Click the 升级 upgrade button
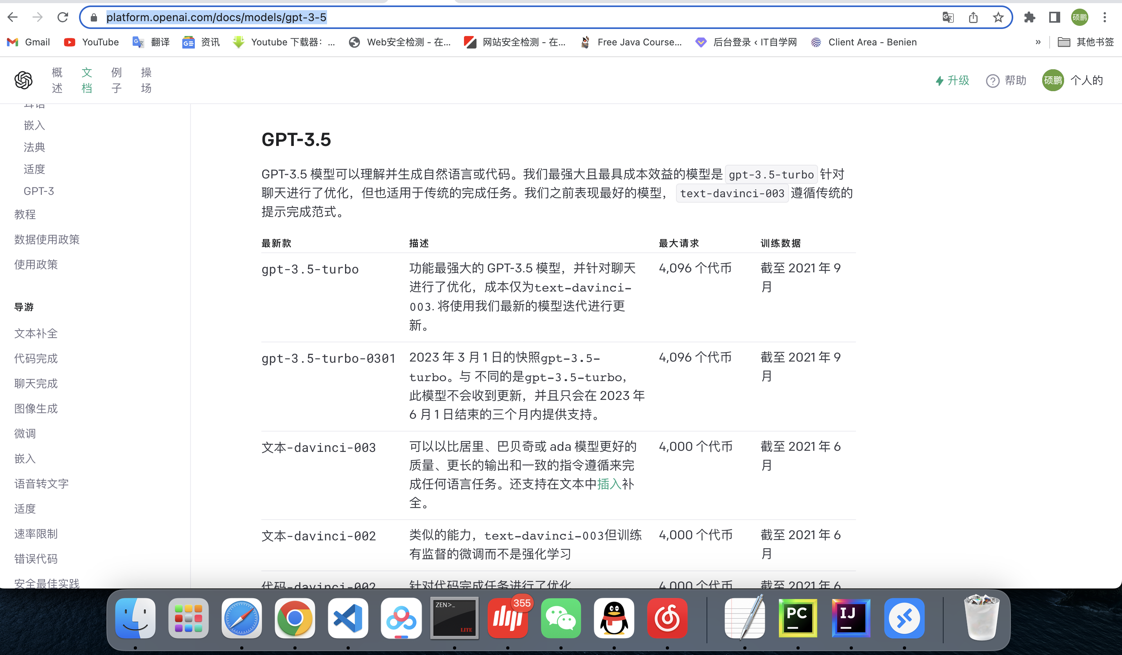This screenshot has height=655, width=1122. 952,81
